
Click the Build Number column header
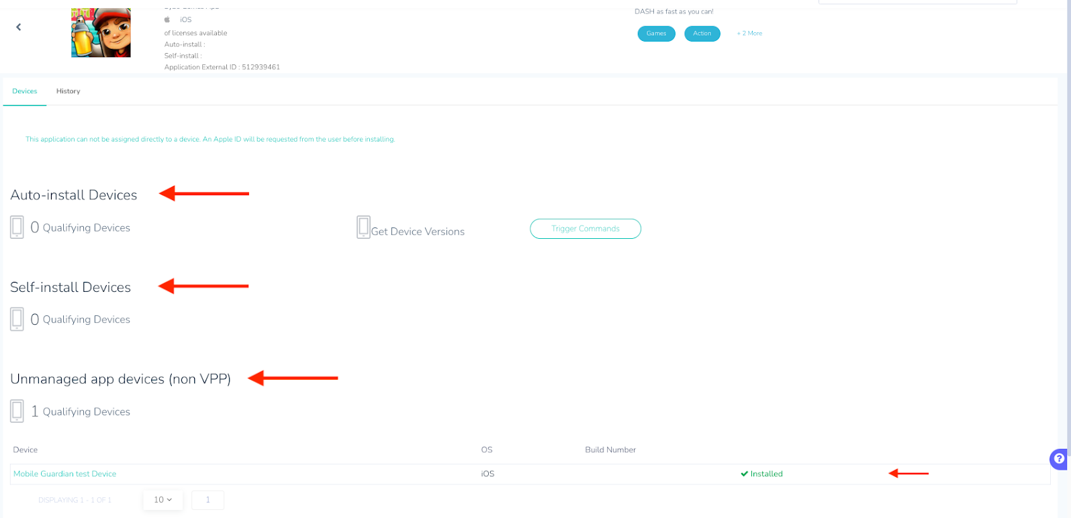click(x=610, y=450)
